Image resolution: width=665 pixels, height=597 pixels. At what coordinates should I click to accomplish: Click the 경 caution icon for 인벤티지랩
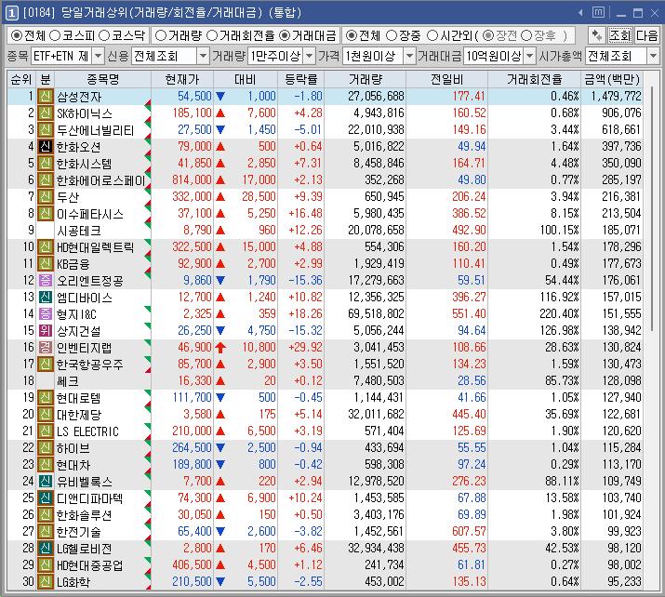46,347
